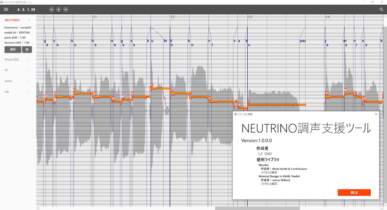The height and width of the screenshot is (210, 387).
Task: Select long orange note after measure 13
Action: (x=276, y=105)
